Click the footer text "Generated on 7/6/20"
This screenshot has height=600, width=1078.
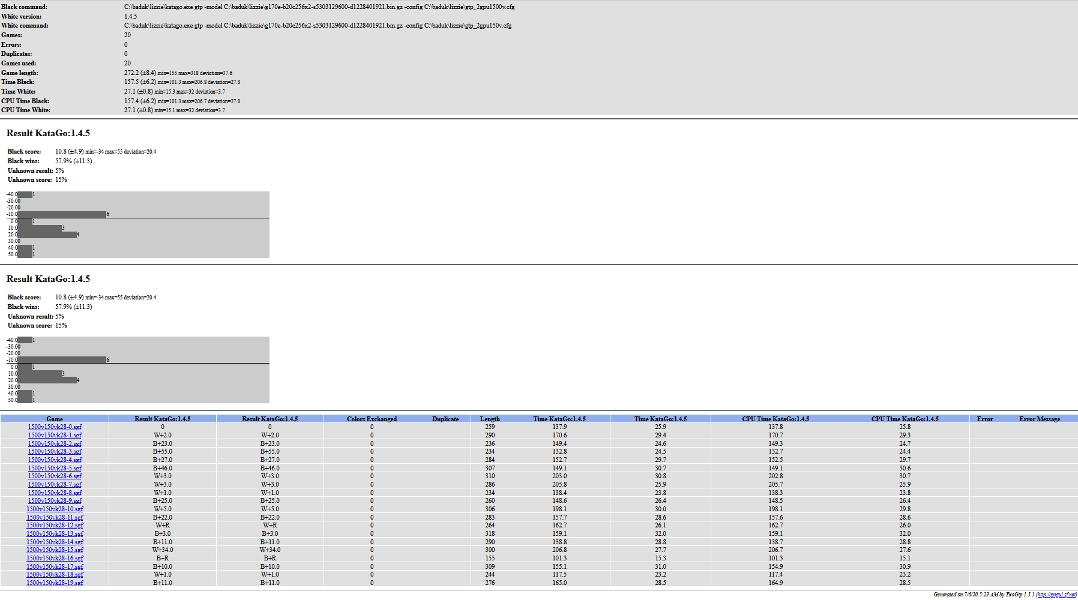click(955, 595)
